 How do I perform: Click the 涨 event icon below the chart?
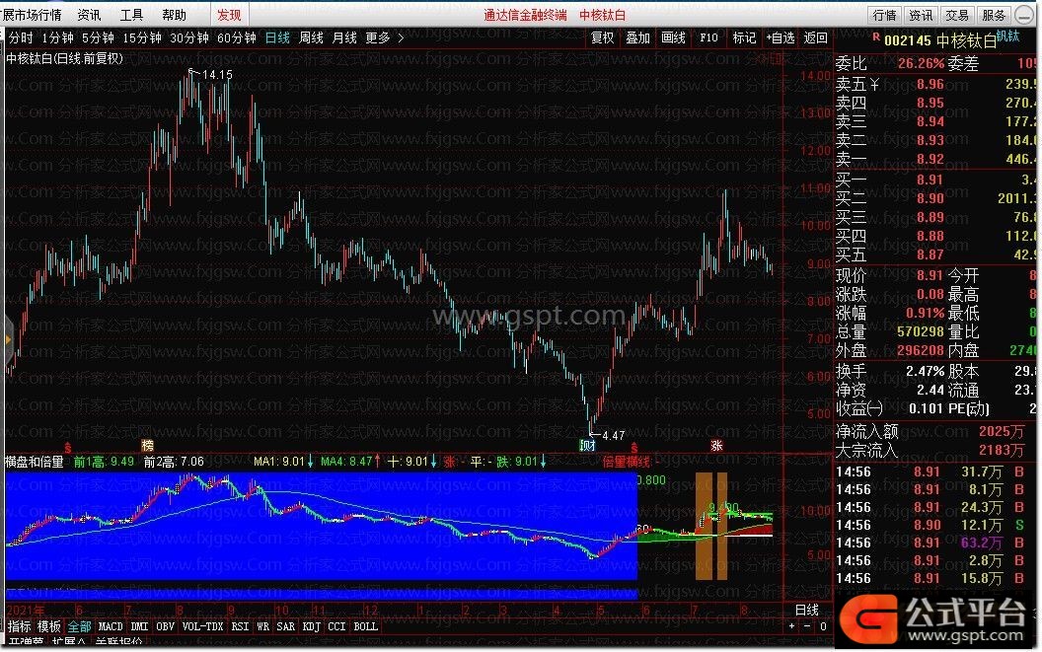coord(716,445)
